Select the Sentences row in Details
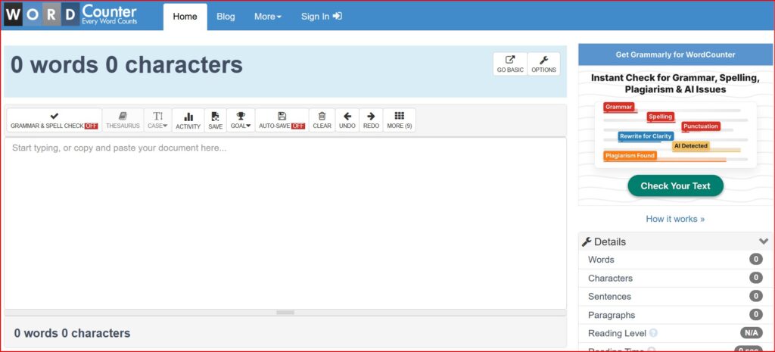The height and width of the screenshot is (352, 775). click(x=675, y=296)
